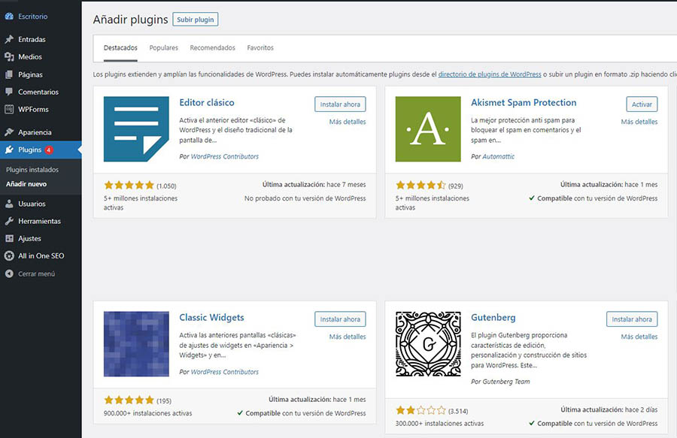This screenshot has width=677, height=438.
Task: Open the Recomendados tab
Action: 212,48
